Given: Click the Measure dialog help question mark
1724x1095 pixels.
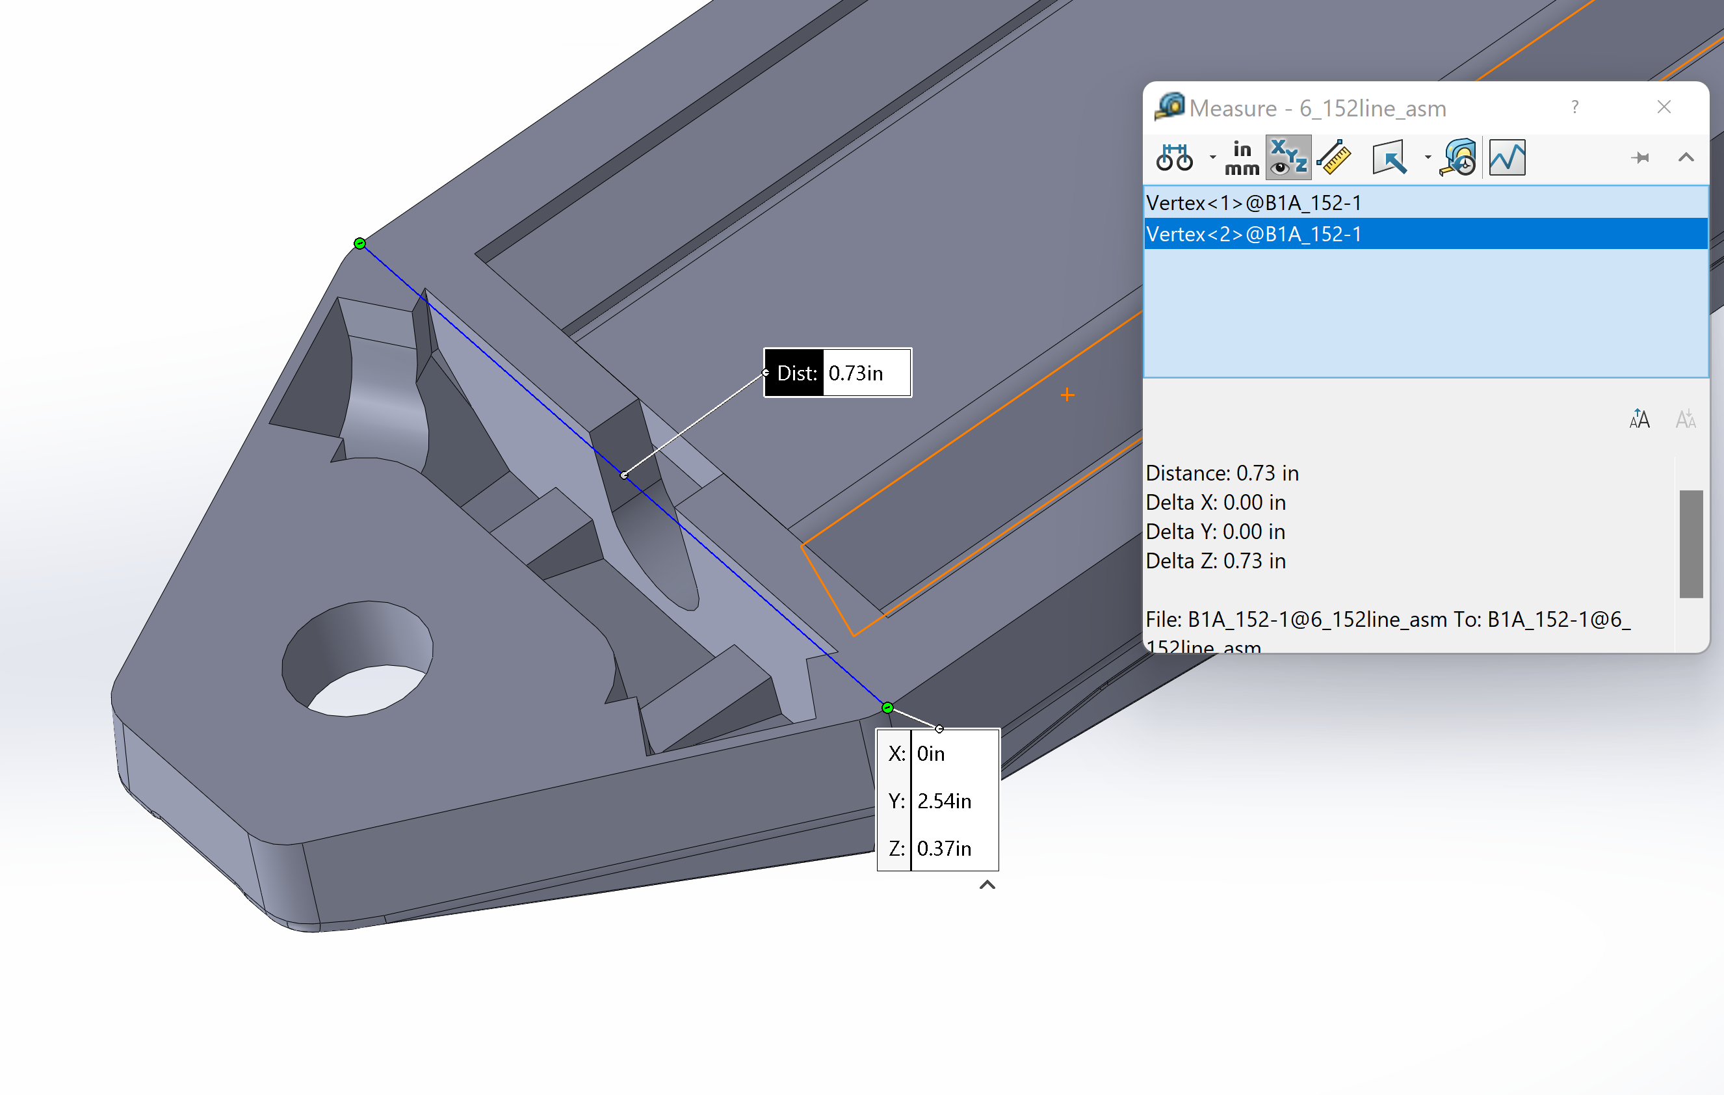Looking at the screenshot, I should [x=1575, y=107].
